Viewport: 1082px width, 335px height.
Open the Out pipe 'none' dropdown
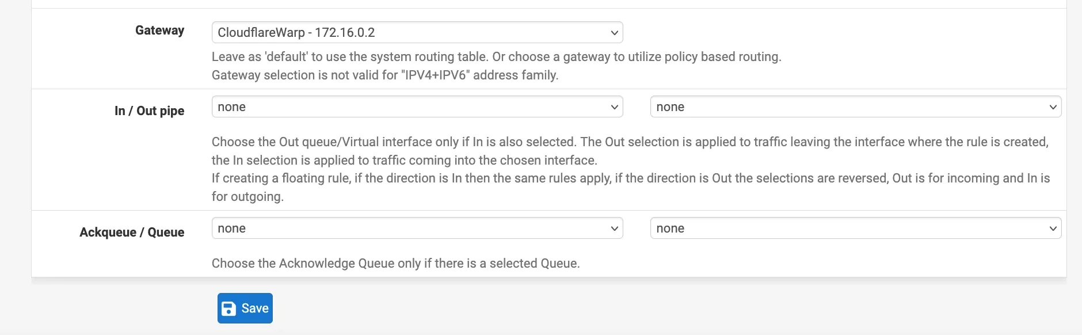(x=856, y=106)
